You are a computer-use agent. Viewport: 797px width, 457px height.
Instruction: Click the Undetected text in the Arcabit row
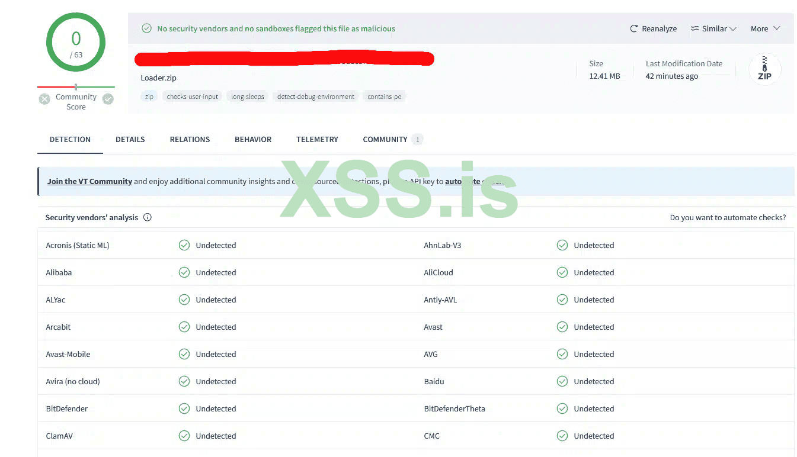click(x=216, y=327)
